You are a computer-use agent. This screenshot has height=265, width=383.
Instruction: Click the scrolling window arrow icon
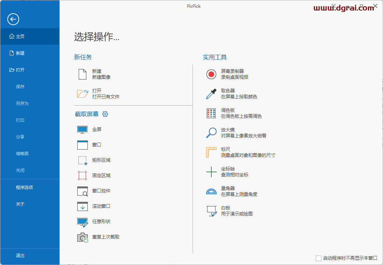pyautogui.click(x=82, y=206)
